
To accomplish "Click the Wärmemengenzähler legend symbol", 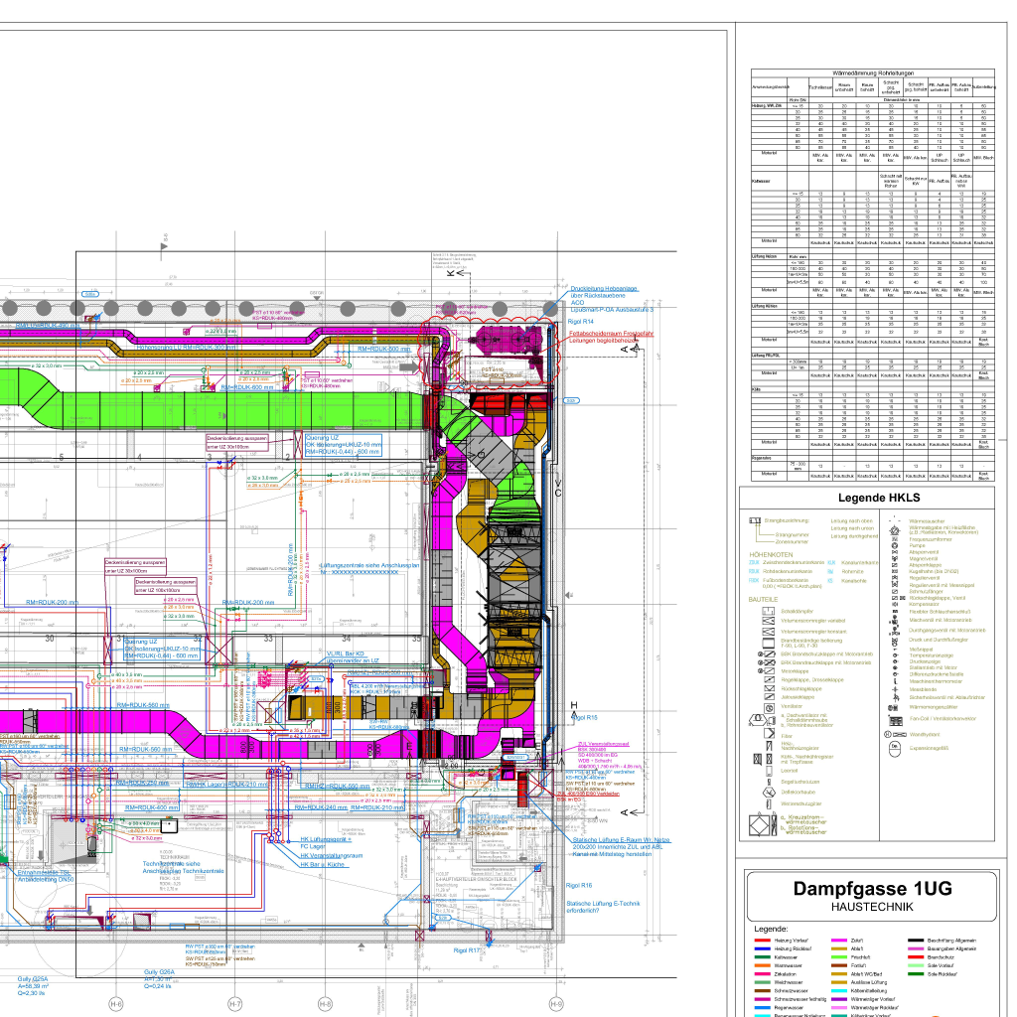I will (894, 706).
